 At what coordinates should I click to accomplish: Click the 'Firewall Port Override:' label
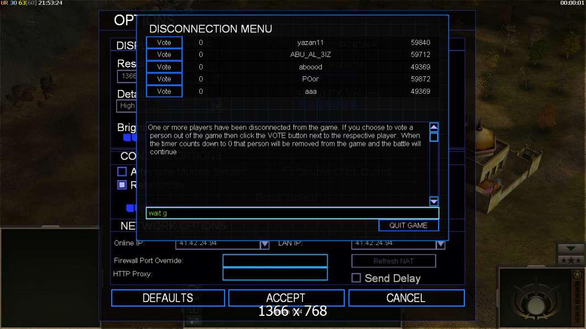(148, 261)
